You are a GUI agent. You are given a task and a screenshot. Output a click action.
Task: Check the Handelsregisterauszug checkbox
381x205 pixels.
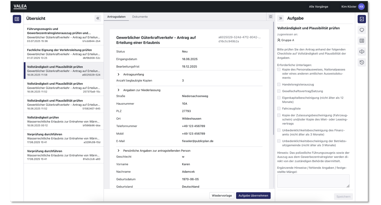pos(279,84)
